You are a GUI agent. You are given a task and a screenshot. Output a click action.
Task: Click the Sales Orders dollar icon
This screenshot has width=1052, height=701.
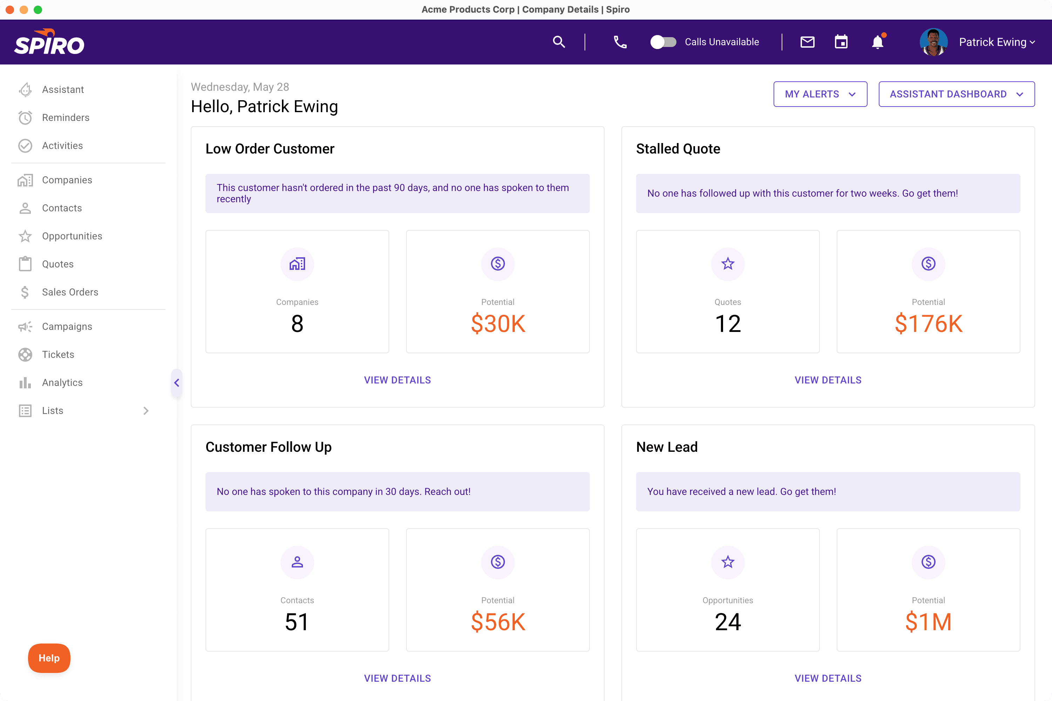pyautogui.click(x=25, y=292)
